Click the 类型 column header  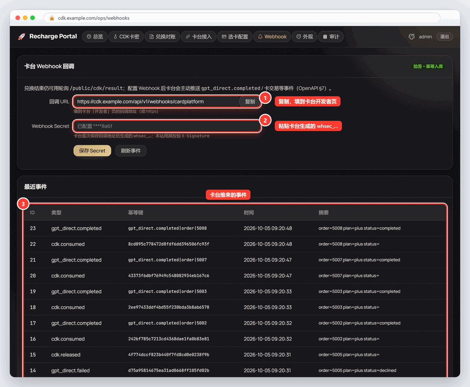[56, 212]
